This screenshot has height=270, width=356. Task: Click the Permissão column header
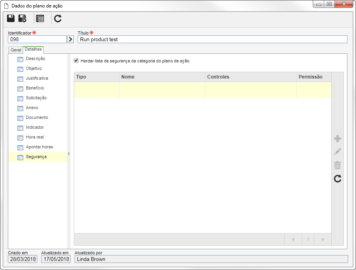314,77
